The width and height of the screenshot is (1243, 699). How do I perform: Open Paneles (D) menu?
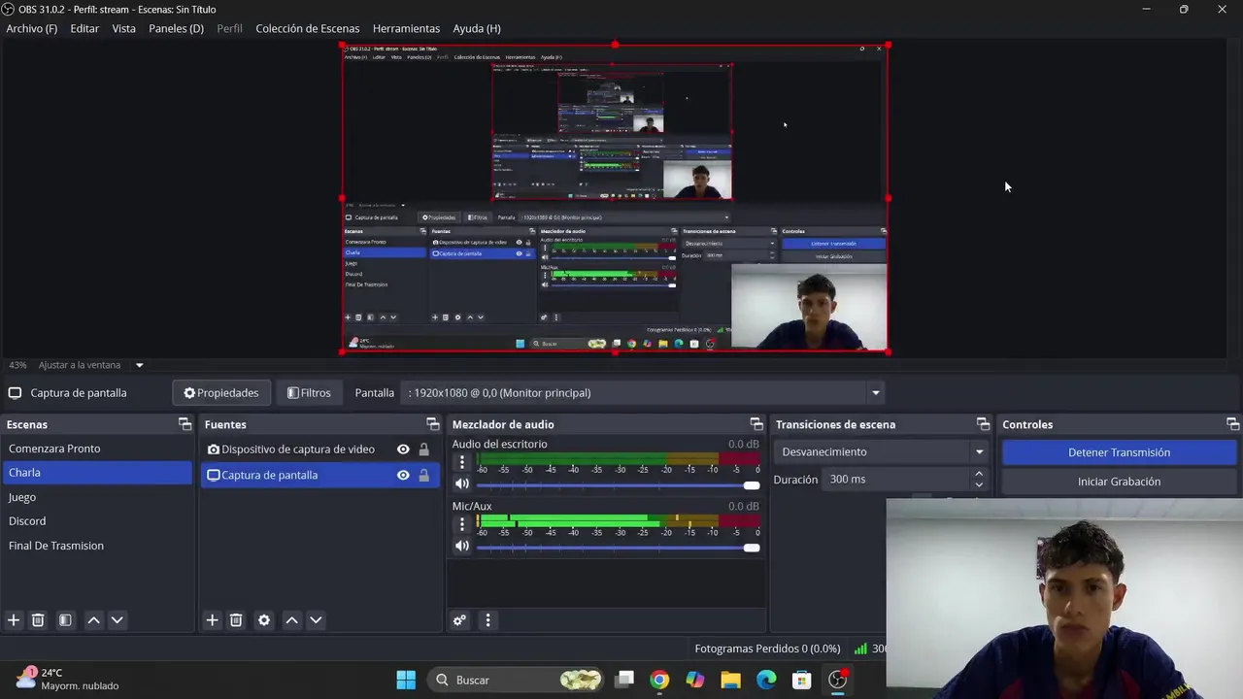(176, 28)
